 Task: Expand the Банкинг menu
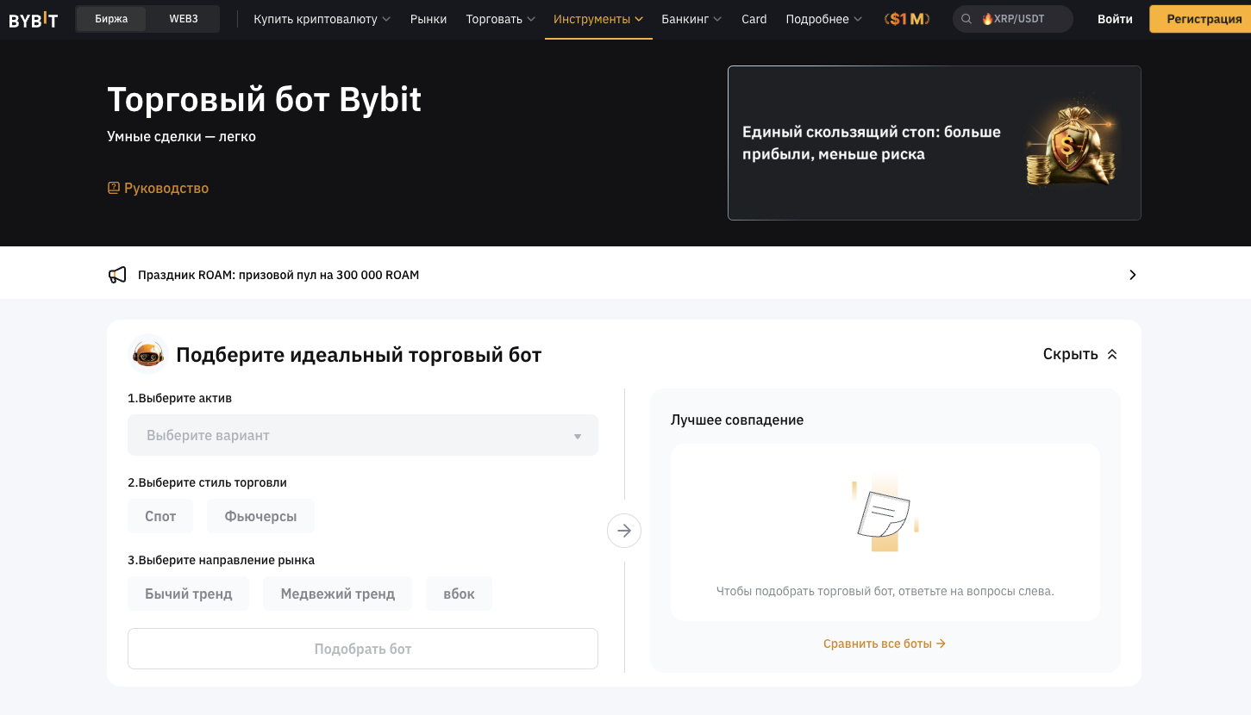[691, 19]
